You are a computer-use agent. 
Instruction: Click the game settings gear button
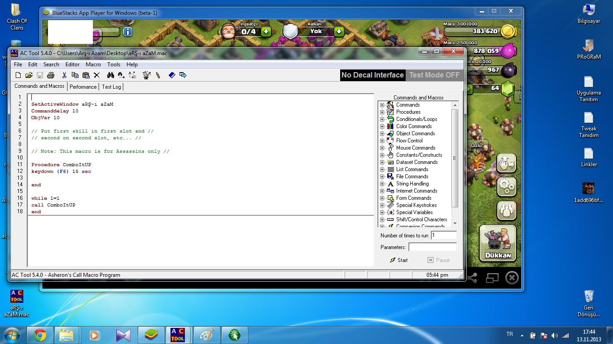[x=507, y=186]
